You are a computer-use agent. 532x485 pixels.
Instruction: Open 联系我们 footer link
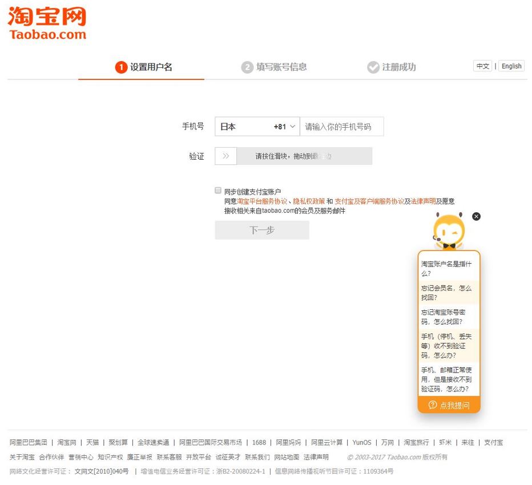(257, 457)
